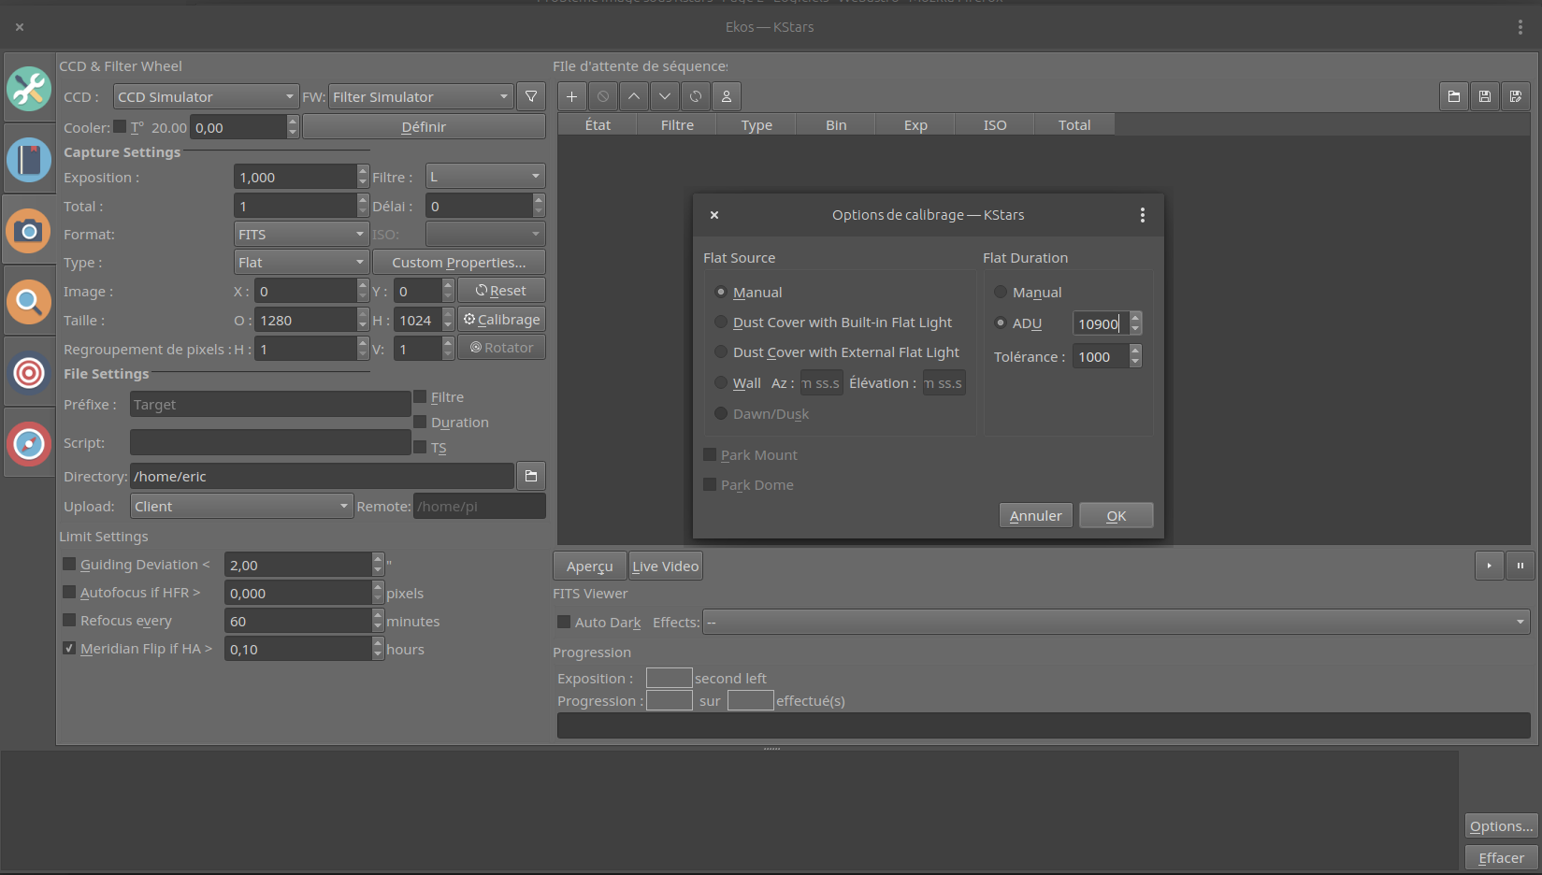Reset the image frame settings
Screen dimensions: 1542x875
501,291
